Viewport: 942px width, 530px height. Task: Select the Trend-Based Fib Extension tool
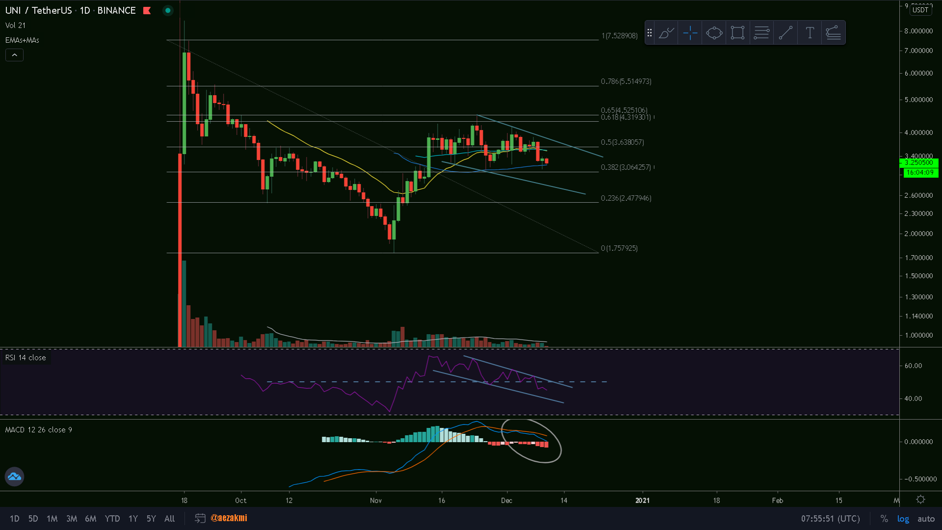(833, 33)
